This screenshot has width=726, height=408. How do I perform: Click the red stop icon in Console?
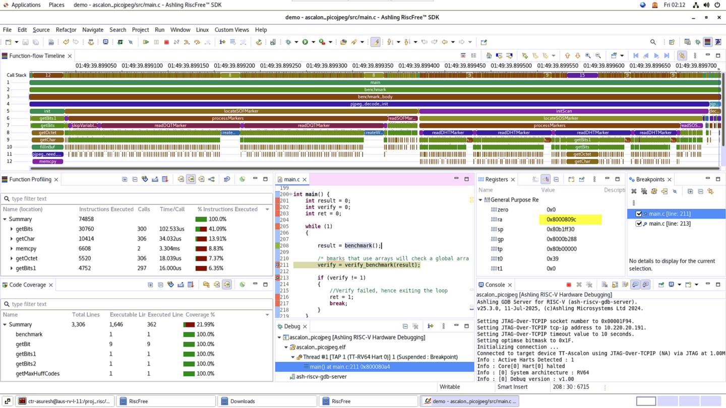pyautogui.click(x=569, y=285)
